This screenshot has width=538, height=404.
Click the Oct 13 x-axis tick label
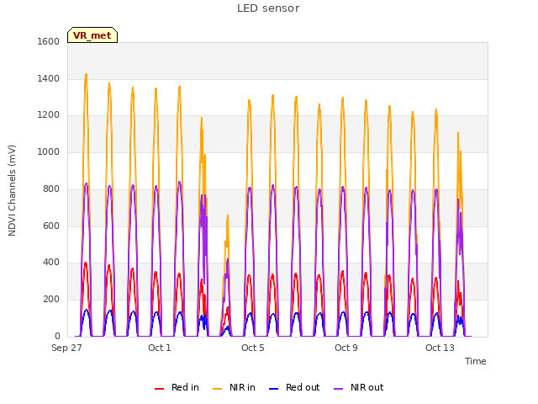(440, 348)
